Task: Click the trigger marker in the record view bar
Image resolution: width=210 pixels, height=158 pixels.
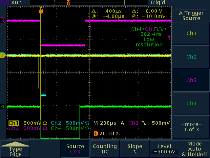Action: (x=68, y=3)
